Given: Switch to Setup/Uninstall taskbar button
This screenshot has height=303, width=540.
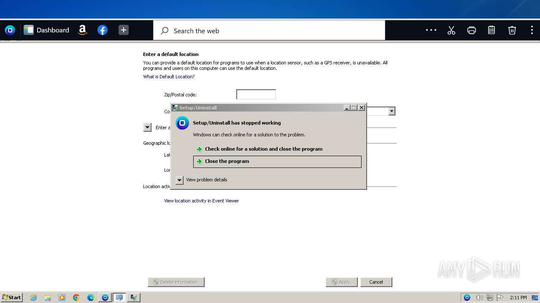Looking at the screenshot, I should (134, 298).
